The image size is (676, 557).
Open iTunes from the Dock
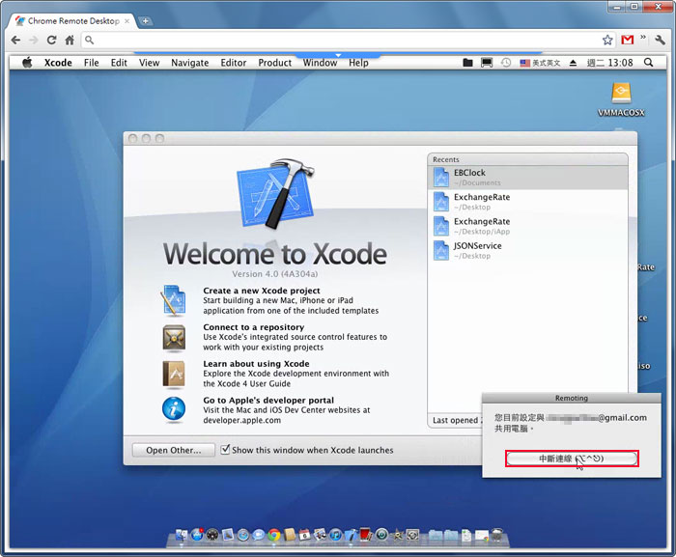[335, 535]
